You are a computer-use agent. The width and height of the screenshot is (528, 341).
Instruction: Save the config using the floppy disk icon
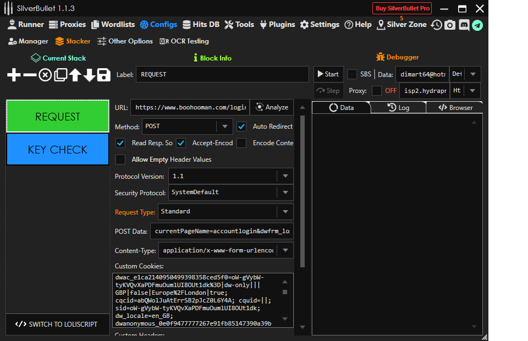click(x=103, y=75)
